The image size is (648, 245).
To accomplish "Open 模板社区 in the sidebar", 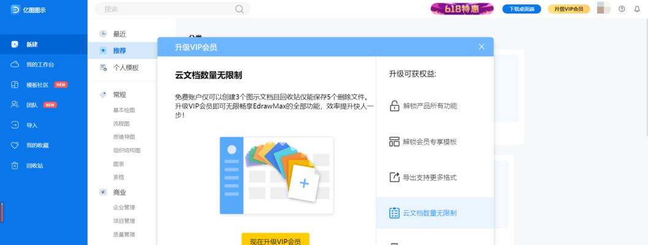I will [44, 85].
